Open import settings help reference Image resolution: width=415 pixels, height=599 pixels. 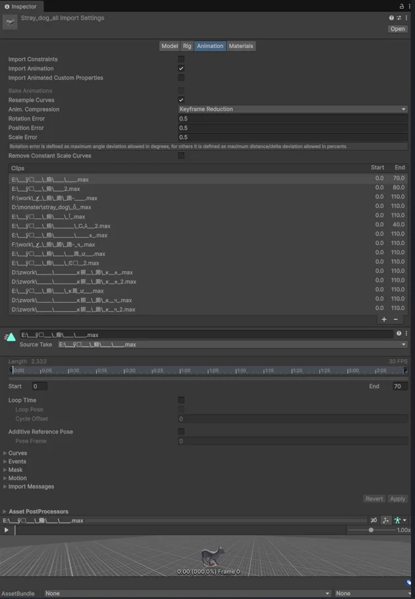[391, 18]
